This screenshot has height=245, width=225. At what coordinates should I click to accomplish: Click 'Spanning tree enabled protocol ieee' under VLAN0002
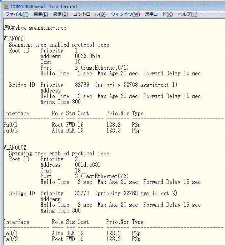coord(59,154)
